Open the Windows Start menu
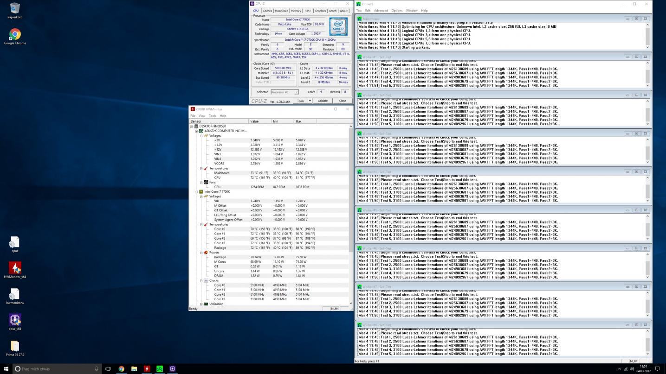Screen dimensions: 666x374 coord(6,369)
